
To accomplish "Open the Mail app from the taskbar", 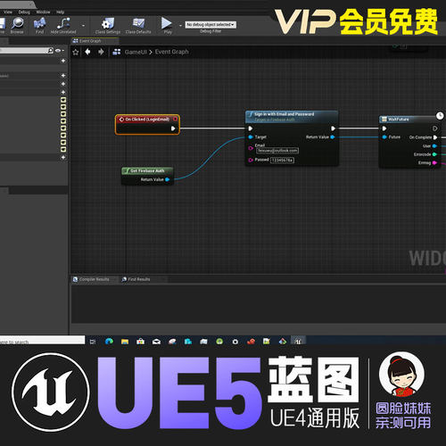I will [x=156, y=342].
